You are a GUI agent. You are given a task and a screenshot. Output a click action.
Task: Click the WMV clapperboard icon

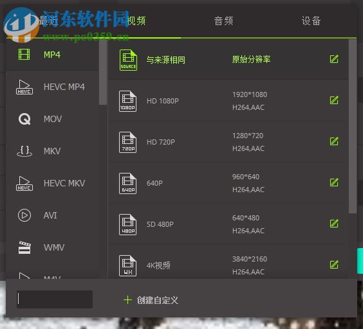[x=24, y=247]
